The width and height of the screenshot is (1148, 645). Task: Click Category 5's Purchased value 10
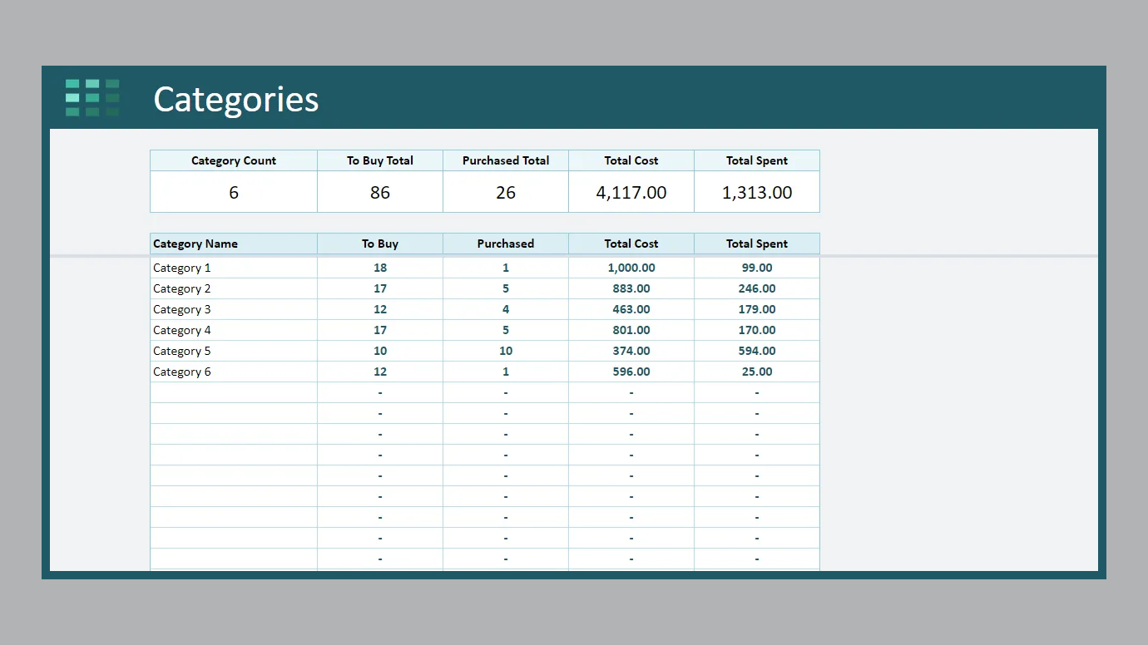pos(506,351)
